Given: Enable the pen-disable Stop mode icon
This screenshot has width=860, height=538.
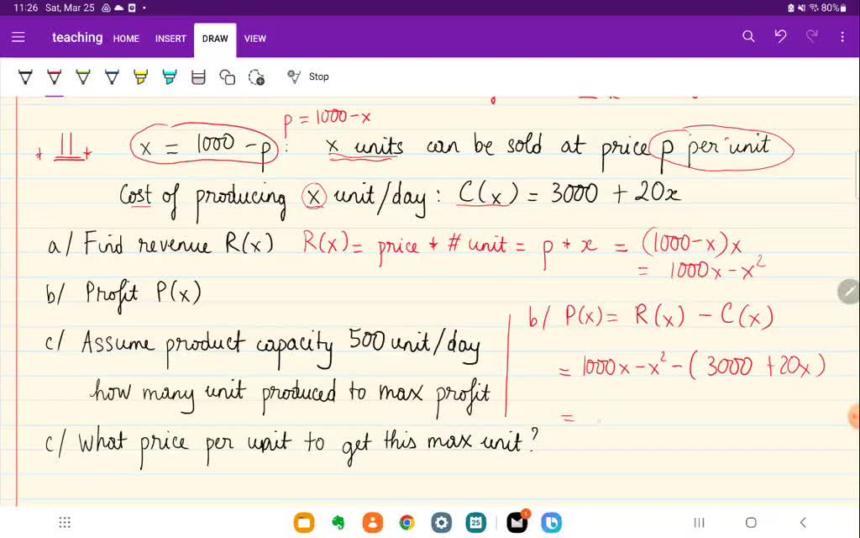Looking at the screenshot, I should 295,76.
